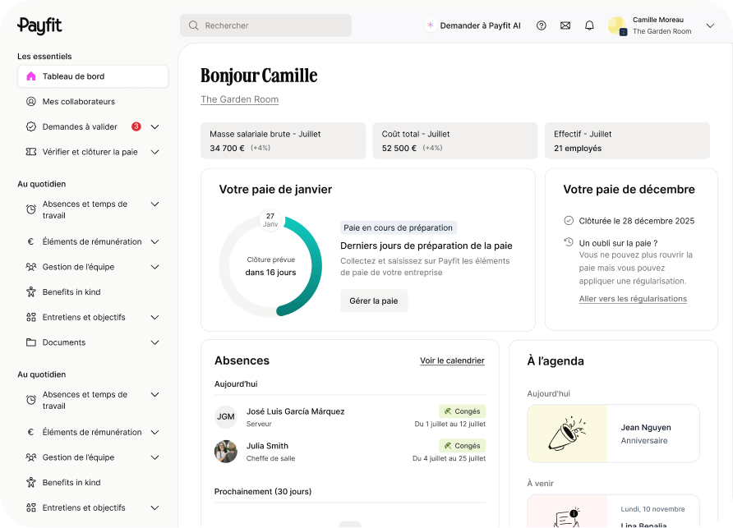The height and width of the screenshot is (528, 733).
Task: Click the Payfit AI sparkle icon
Action: 430,25
